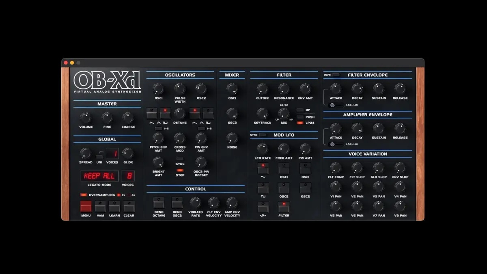Select 4x oversampling
Viewport: 487px width, 274px height.
[130, 195]
